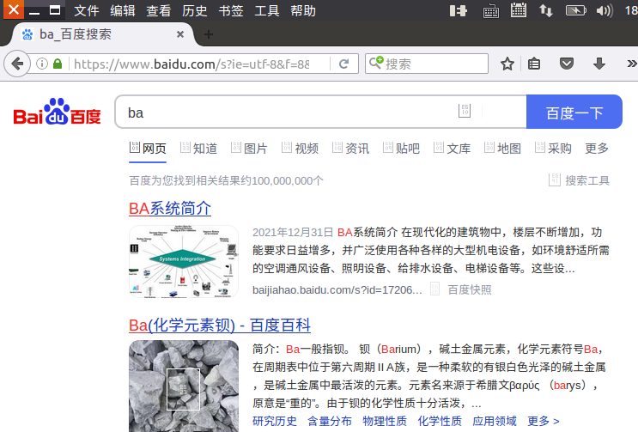Viewport: 638px width, 432px height.
Task: Open the 文件 menu
Action: 86,10
